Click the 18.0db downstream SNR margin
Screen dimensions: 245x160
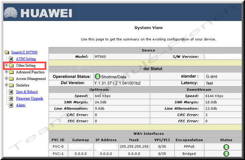point(211,102)
